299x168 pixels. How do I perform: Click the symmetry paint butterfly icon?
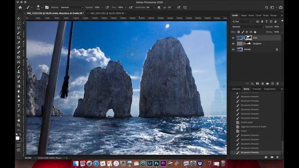(185, 7)
